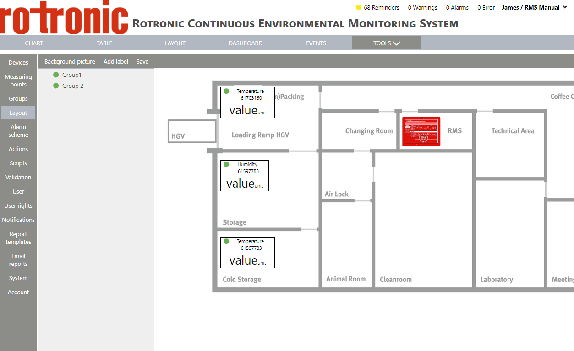This screenshot has height=351, width=574.
Task: Open Notifications in the sidebar
Action: (18, 220)
